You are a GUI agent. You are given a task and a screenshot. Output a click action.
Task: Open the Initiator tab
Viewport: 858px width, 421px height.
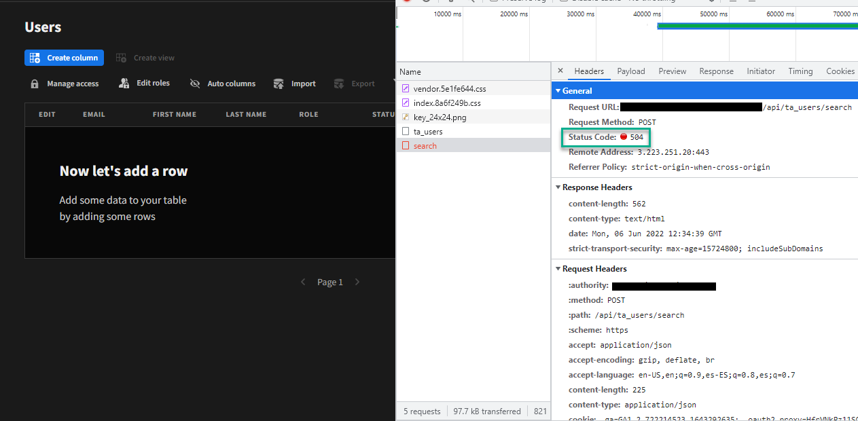tap(761, 71)
